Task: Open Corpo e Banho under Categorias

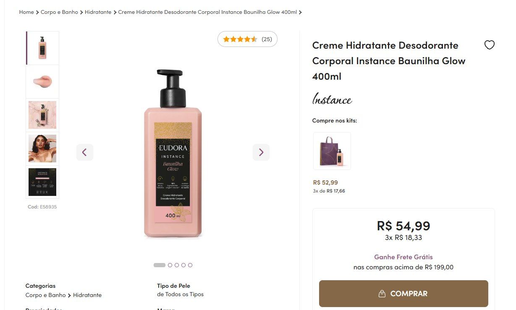Action: [45, 295]
